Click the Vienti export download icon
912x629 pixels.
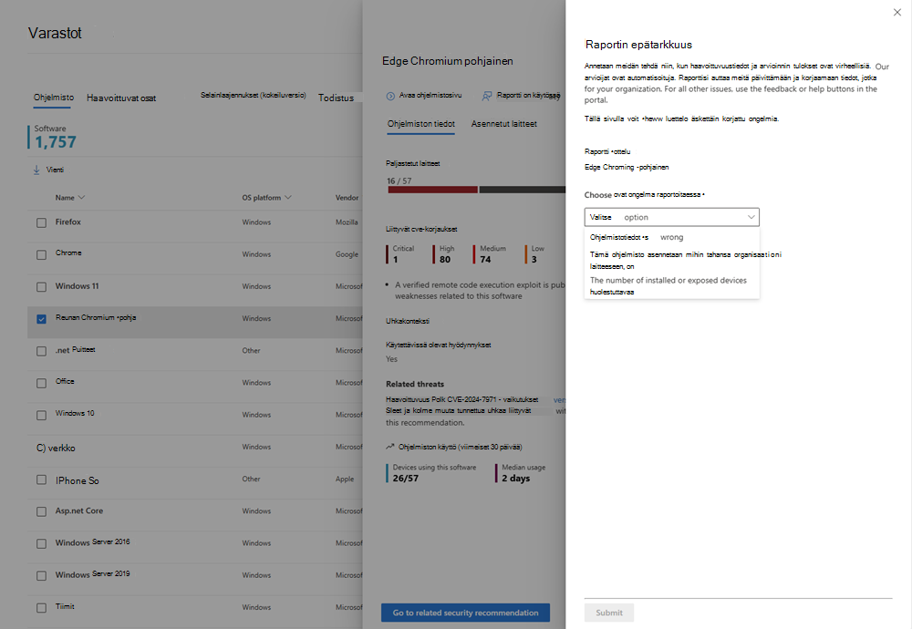36,170
